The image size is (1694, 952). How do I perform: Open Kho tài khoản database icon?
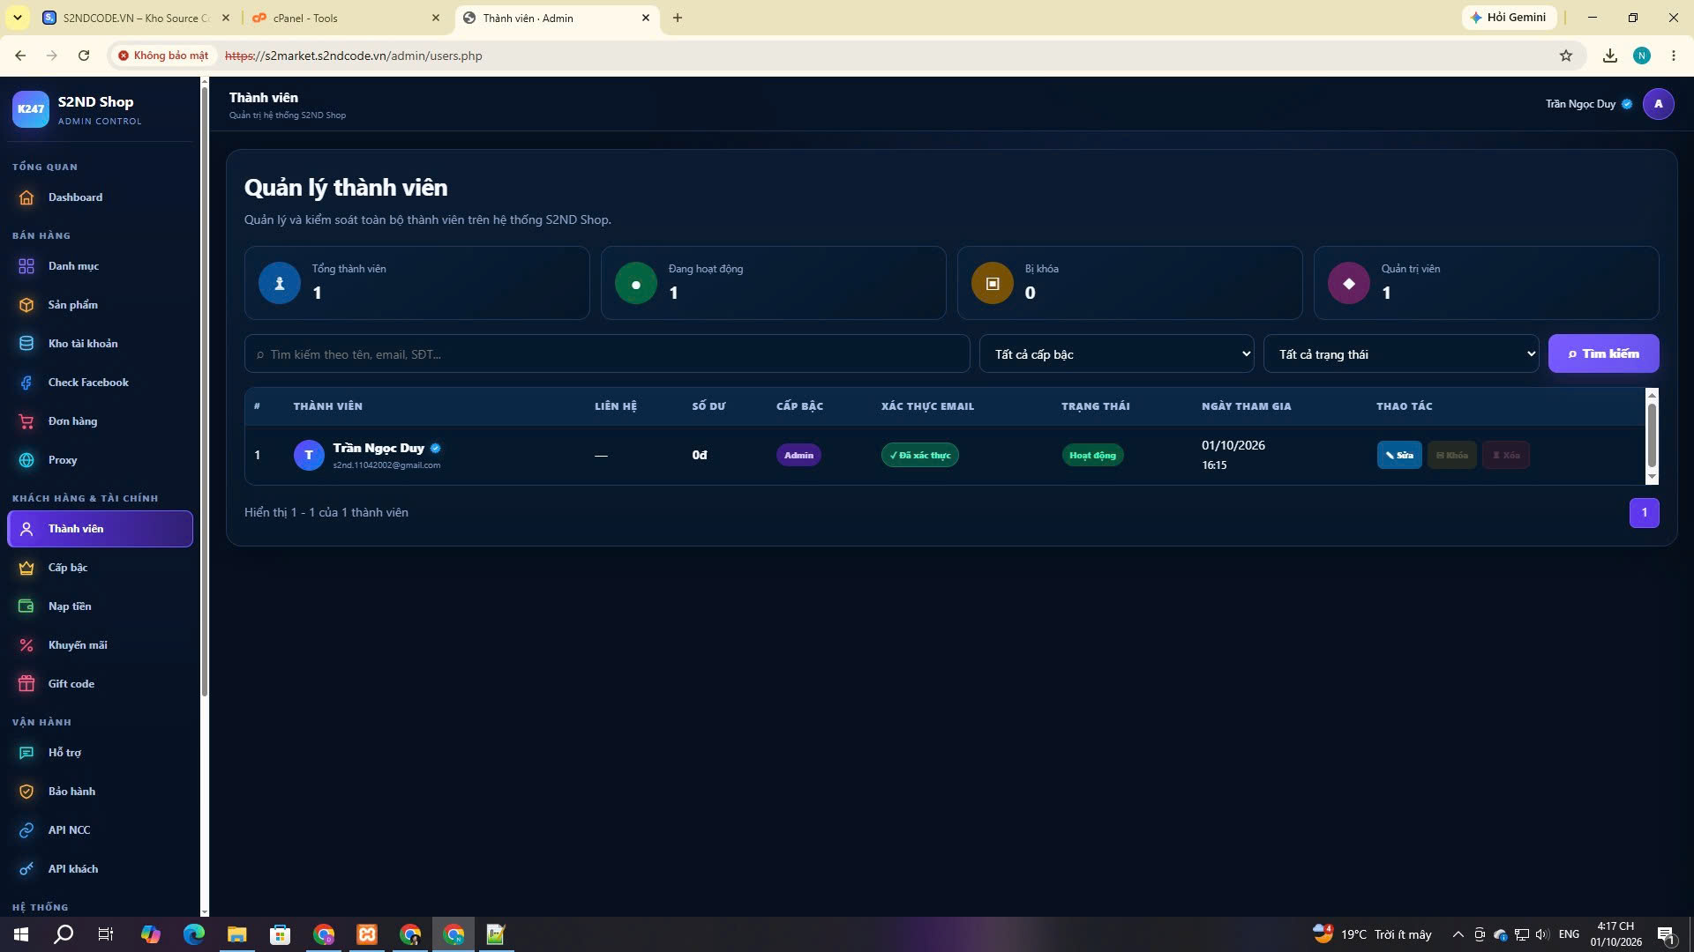[x=26, y=344]
